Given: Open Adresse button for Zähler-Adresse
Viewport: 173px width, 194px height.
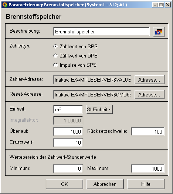Looking at the screenshot, I should [x=149, y=80].
